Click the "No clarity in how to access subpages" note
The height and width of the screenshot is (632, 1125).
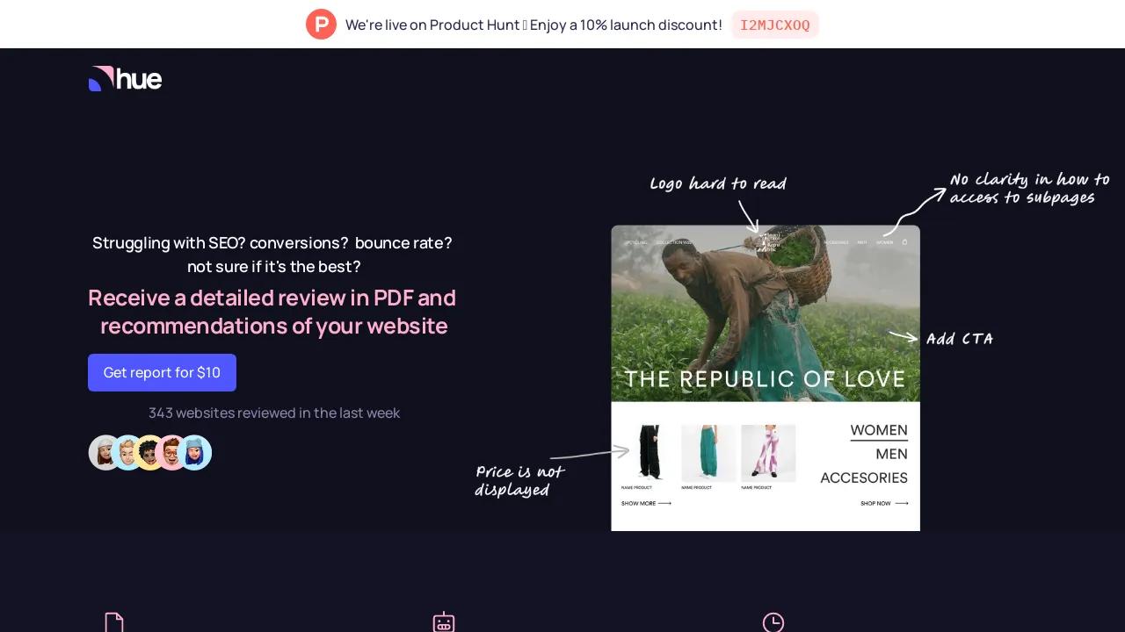click(1030, 189)
